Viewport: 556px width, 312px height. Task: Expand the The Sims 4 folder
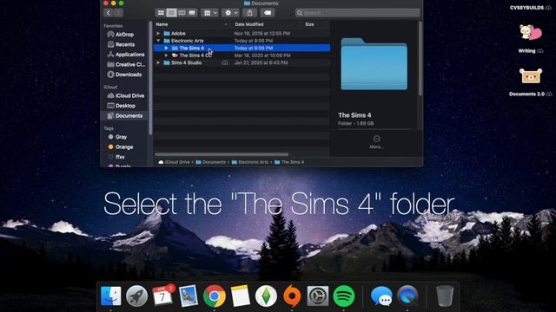pos(166,49)
